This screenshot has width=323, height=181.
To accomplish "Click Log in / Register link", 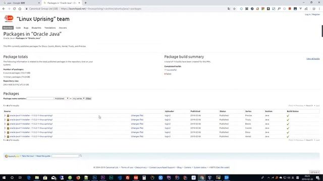I will (x=312, y=15).
